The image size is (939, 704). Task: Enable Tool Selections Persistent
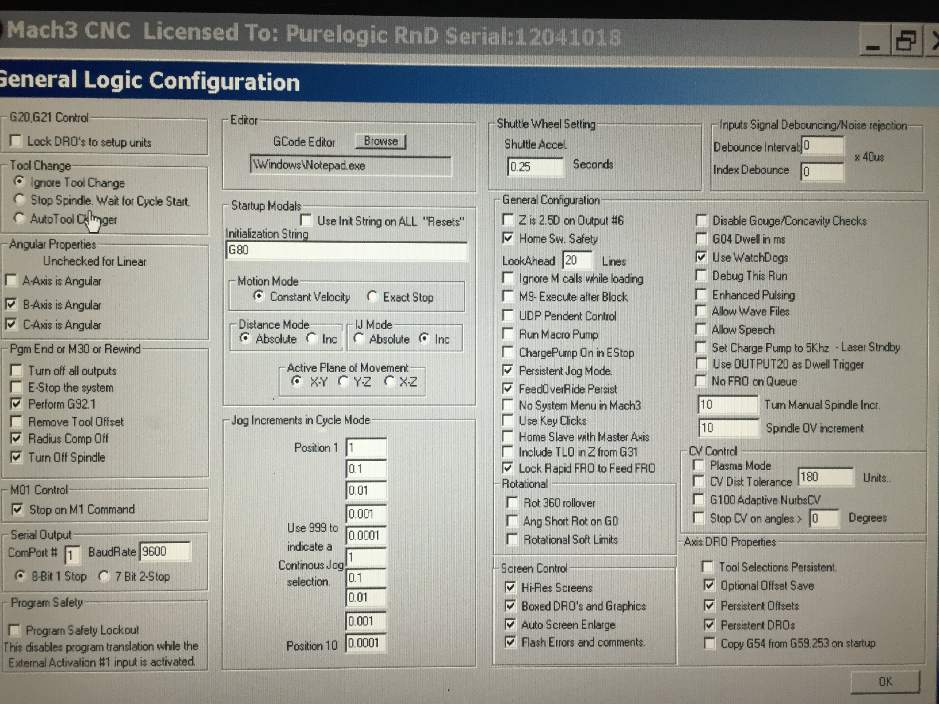708,567
